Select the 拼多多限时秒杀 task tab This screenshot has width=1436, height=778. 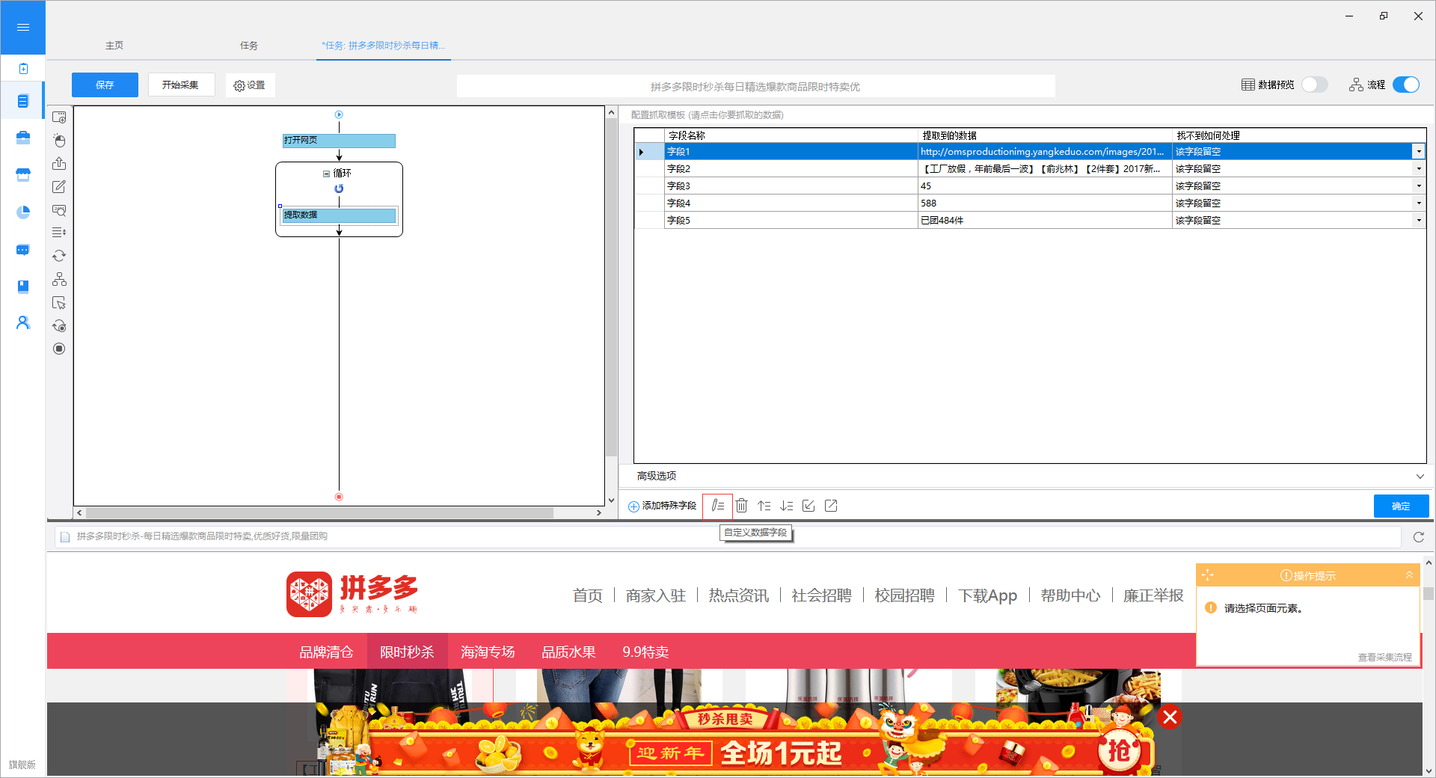(x=383, y=46)
